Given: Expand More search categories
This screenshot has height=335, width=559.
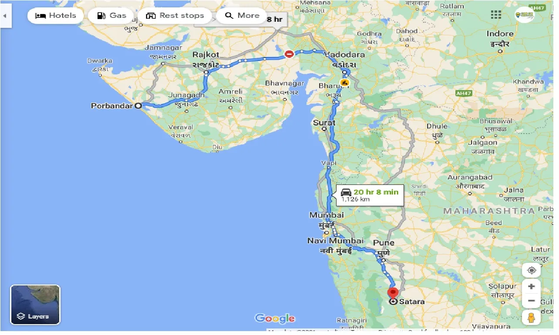Looking at the screenshot, I should click(242, 16).
